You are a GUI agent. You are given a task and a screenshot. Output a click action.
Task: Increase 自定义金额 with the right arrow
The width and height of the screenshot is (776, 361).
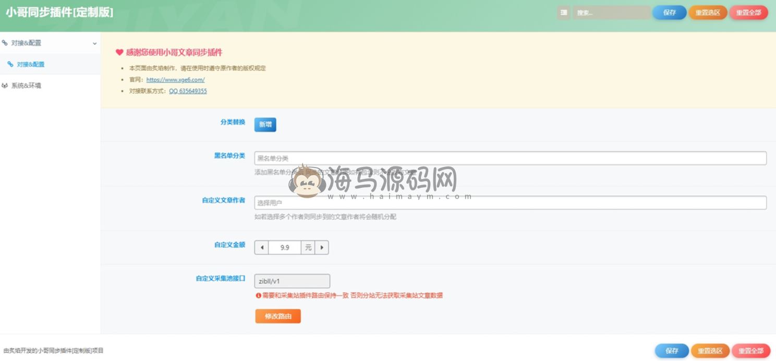point(322,247)
